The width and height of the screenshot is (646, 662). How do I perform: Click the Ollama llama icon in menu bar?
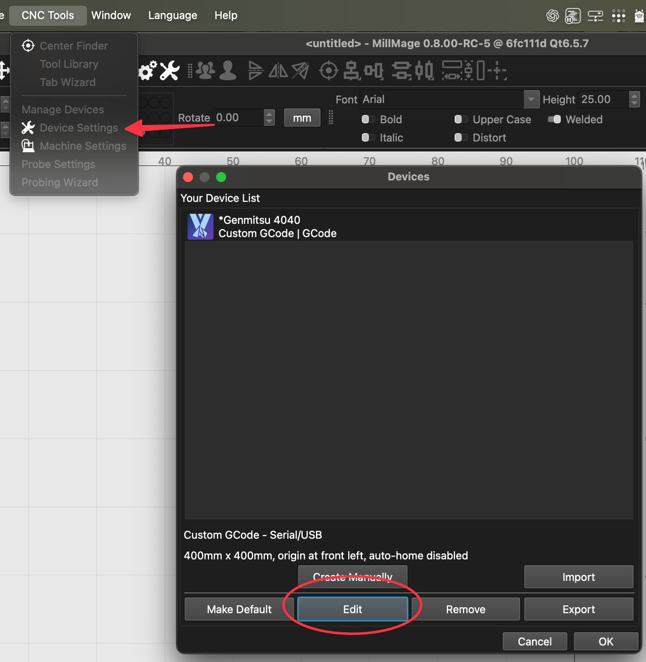tap(639, 16)
